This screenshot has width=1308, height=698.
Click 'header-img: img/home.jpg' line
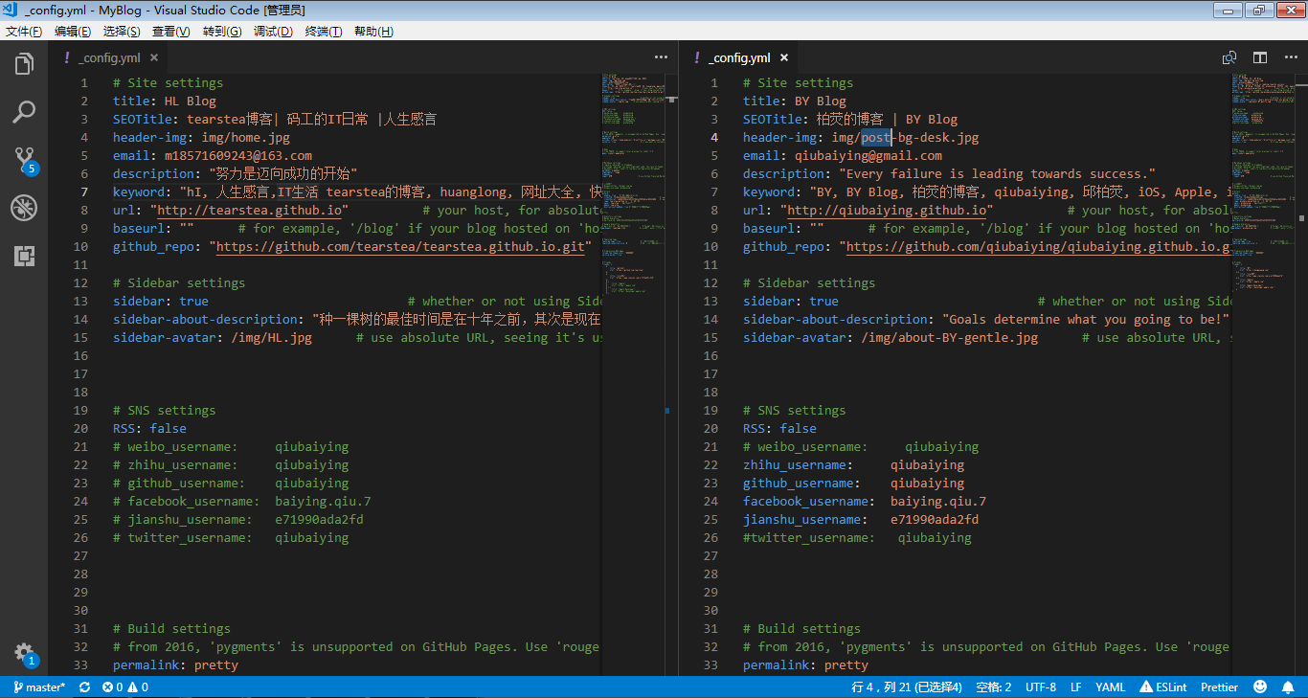(x=201, y=138)
